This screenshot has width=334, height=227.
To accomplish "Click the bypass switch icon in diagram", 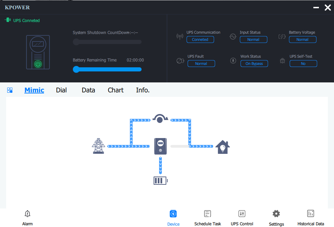I will (160, 118).
